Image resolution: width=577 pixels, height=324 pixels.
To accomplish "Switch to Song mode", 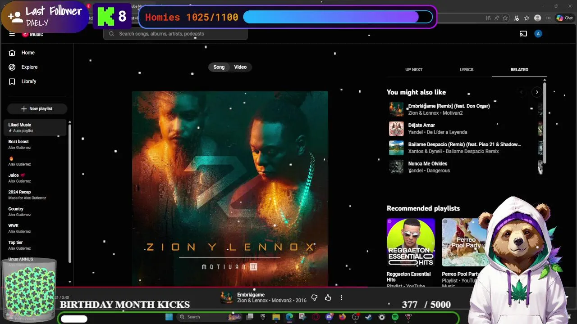I will (219, 67).
